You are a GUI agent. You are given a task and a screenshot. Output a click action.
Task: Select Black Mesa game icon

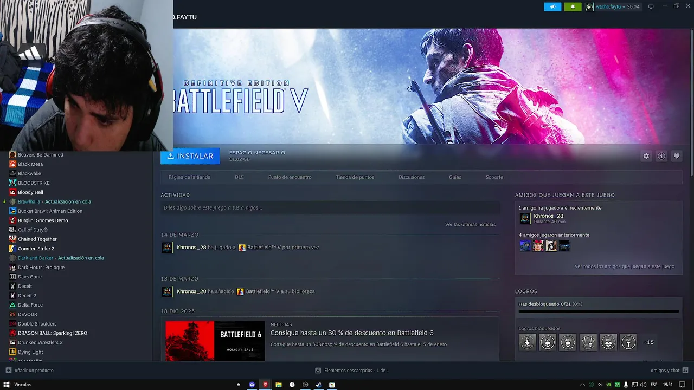click(12, 164)
